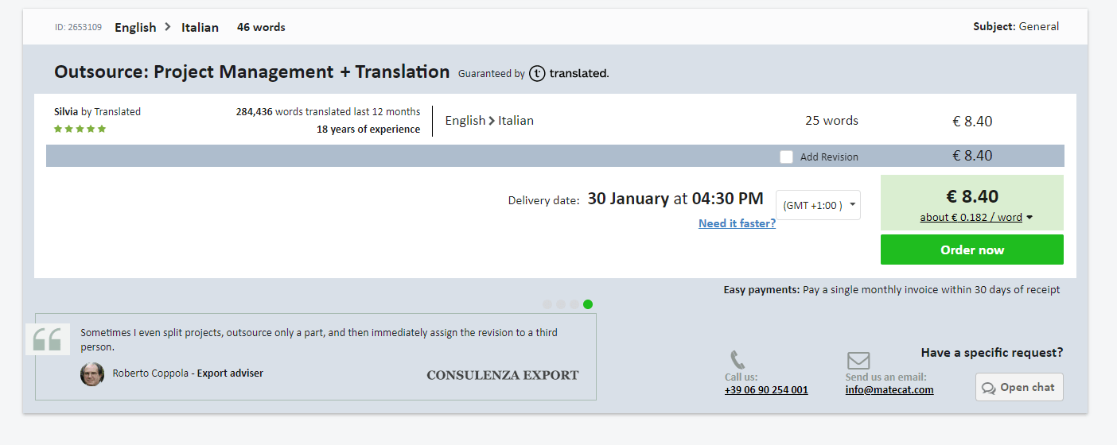Screen dimensions: 1117x445
Task: Click the +39 06 90 254 001 phone link
Action: pos(766,390)
